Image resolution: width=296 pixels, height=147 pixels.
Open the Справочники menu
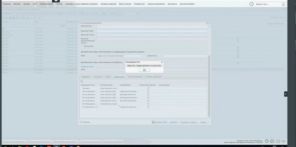coord(139,4)
